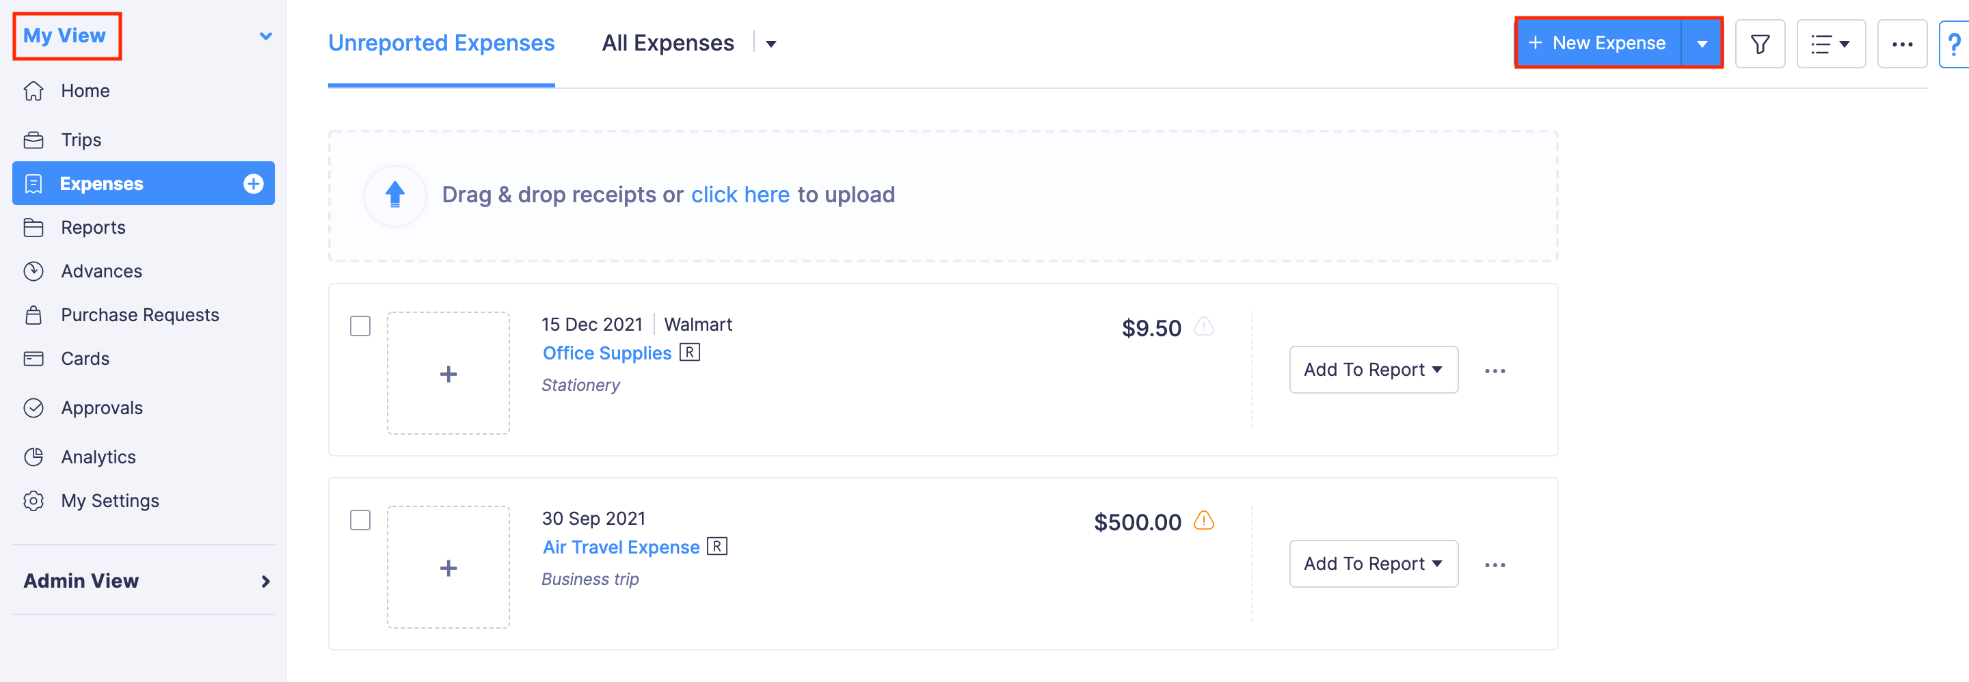Click the Approvals icon in the sidebar
1969x682 pixels.
(35, 407)
